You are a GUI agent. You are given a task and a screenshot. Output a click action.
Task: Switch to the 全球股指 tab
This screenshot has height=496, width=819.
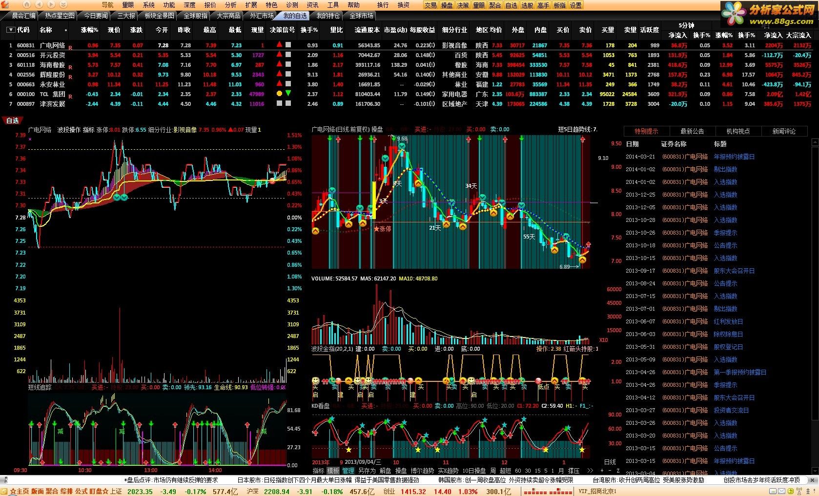(x=195, y=16)
